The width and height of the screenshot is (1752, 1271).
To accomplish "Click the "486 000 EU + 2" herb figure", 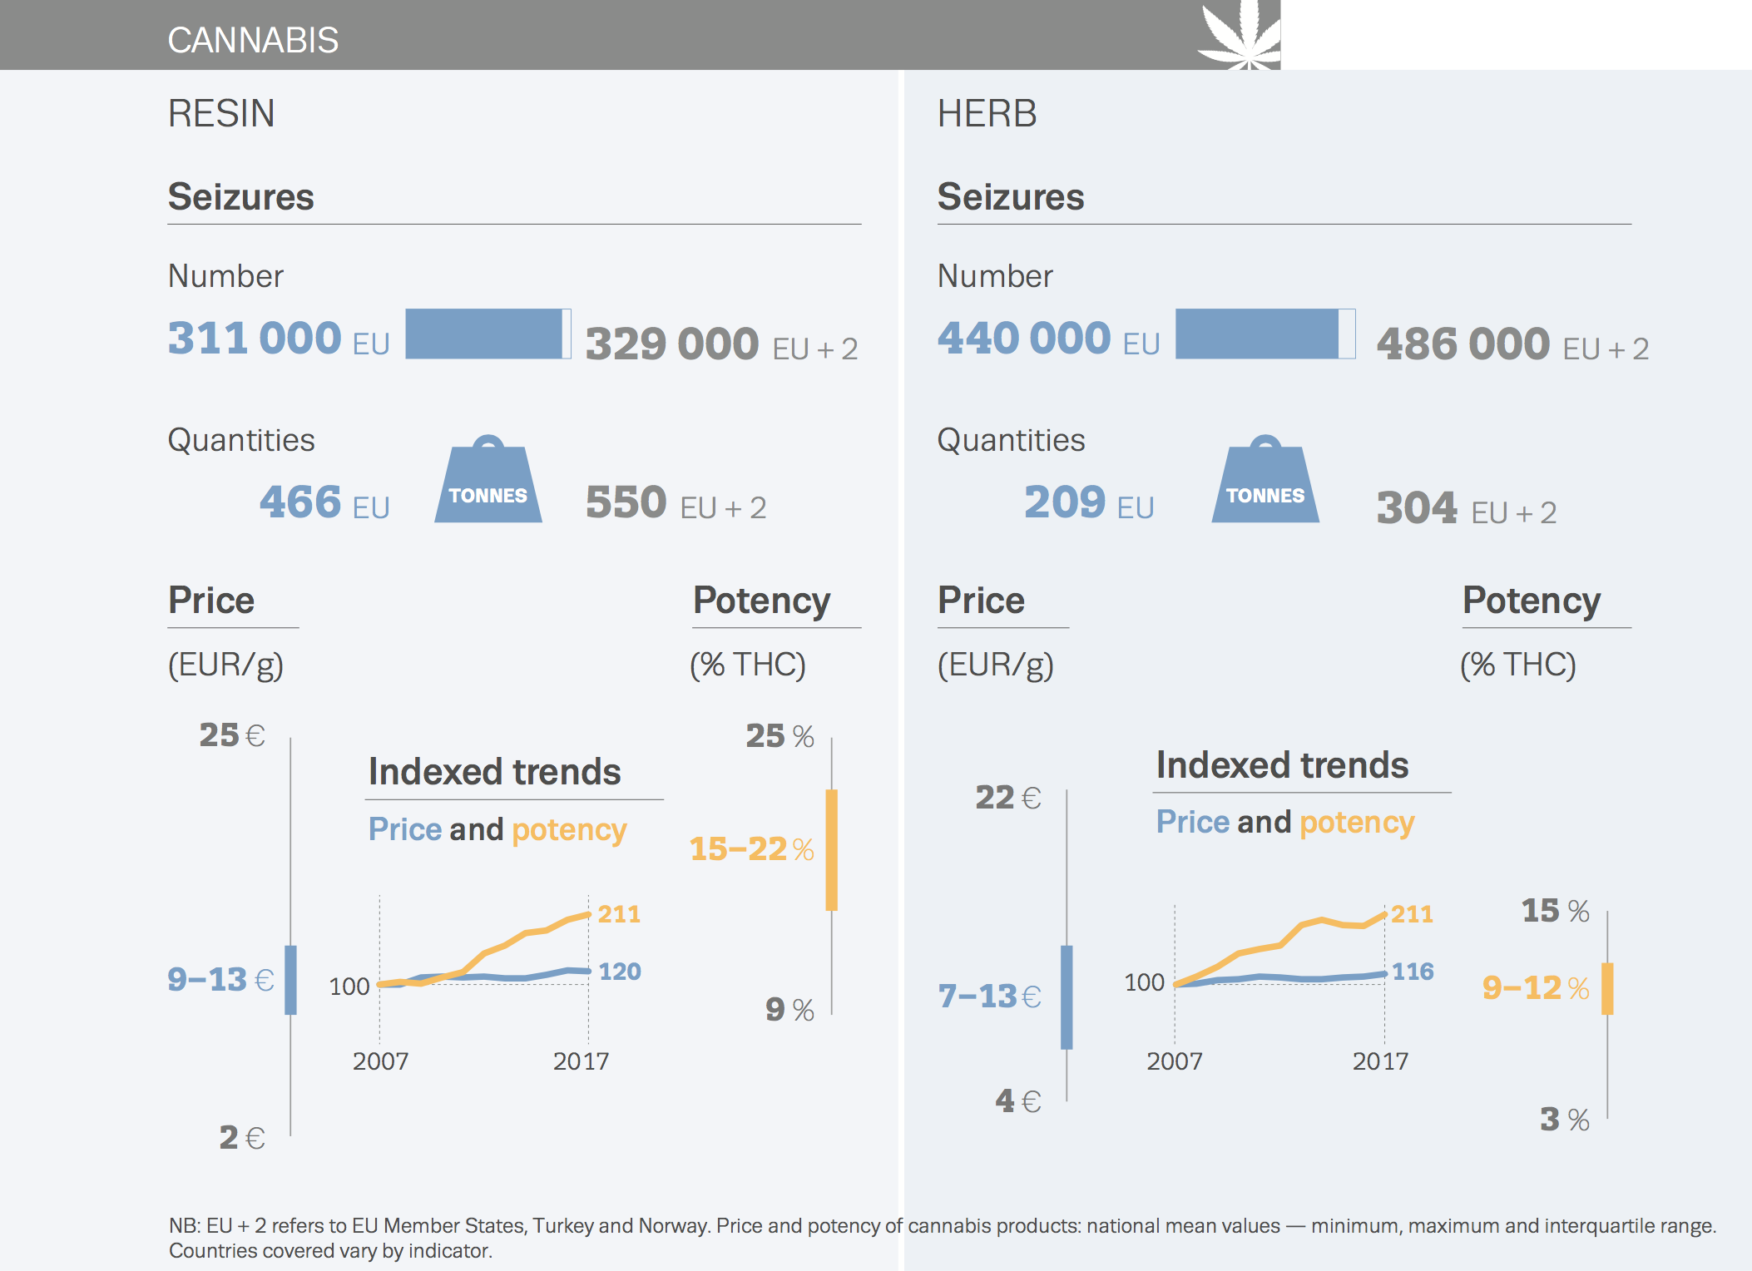I will 1512,344.
